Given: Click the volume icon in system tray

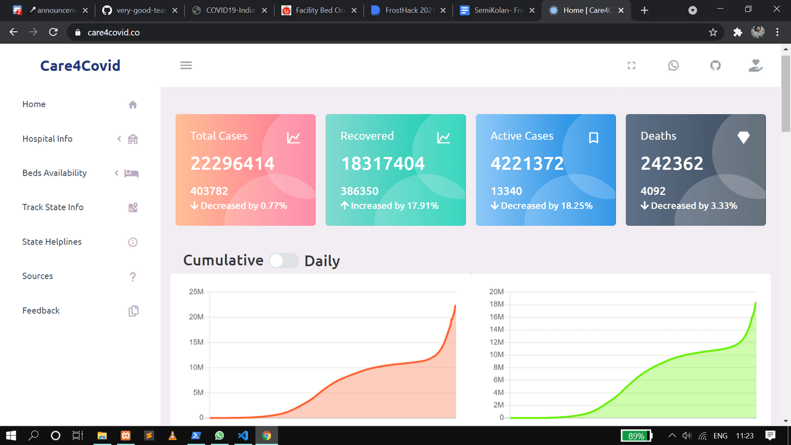Looking at the screenshot, I should [x=687, y=436].
